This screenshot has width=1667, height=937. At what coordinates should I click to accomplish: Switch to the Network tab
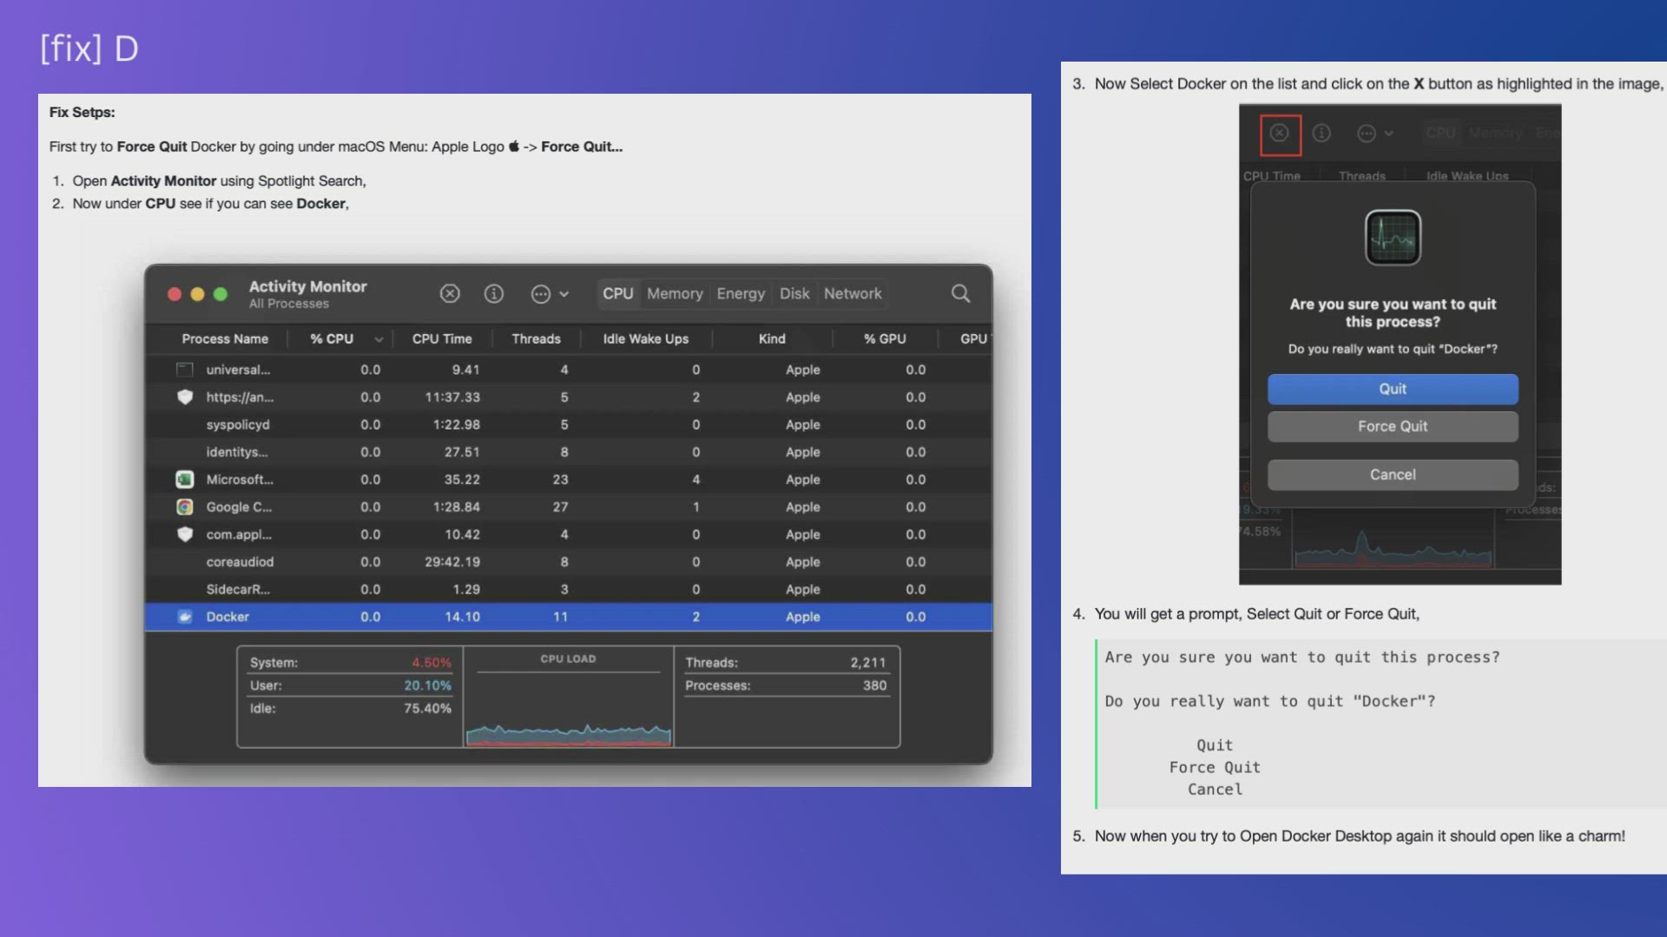853,294
